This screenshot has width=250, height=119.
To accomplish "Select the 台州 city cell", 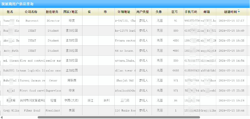I will point(107,101).
